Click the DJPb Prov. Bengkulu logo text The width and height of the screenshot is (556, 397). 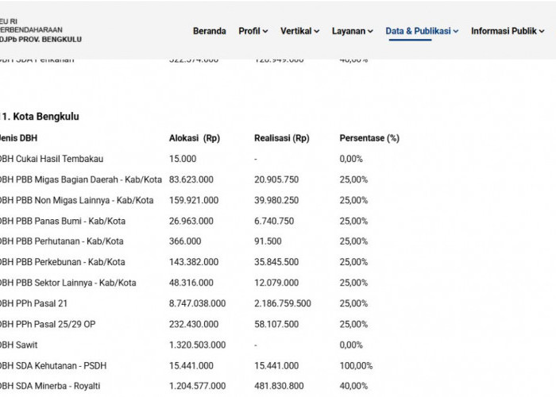pyautogui.click(x=41, y=40)
